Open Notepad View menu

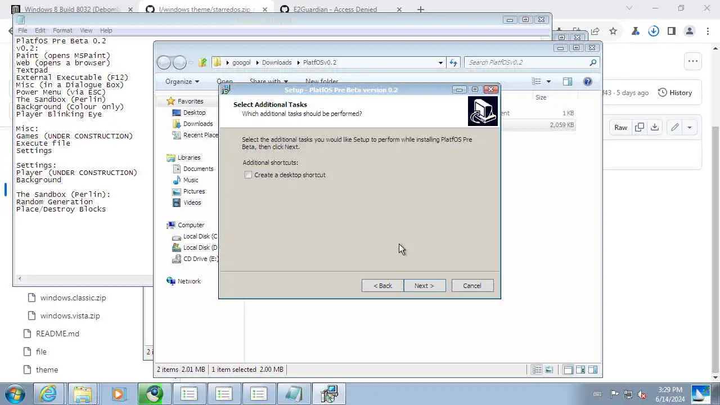[86, 30]
